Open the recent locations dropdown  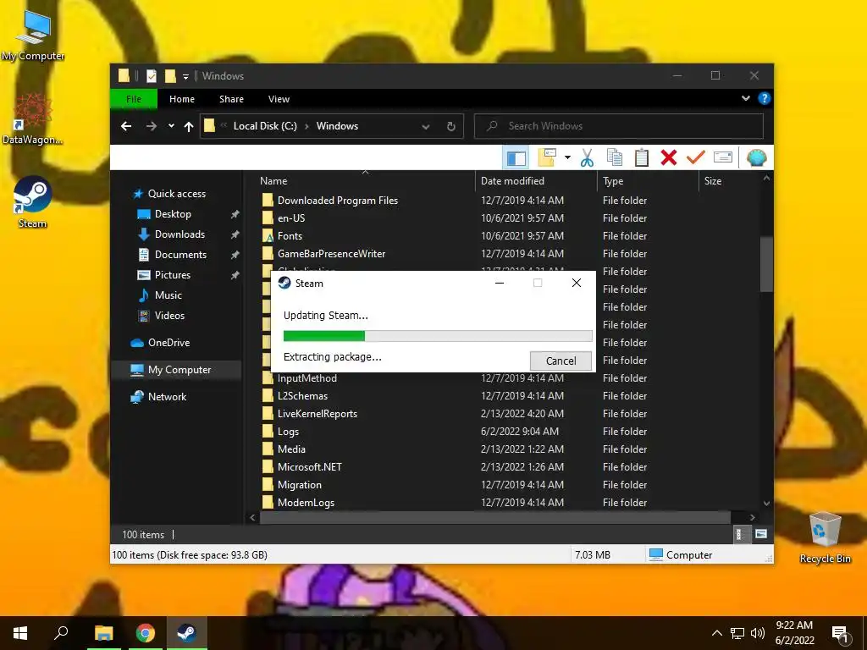click(171, 126)
